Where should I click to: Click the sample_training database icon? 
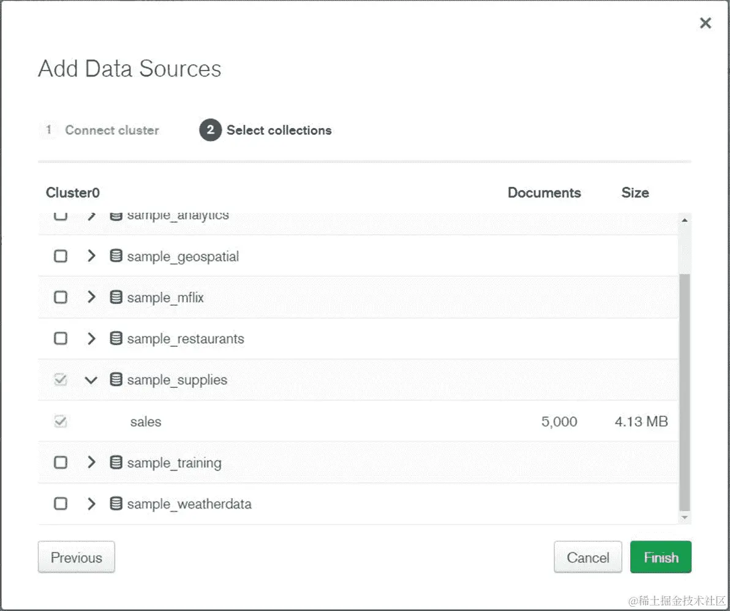[116, 462]
